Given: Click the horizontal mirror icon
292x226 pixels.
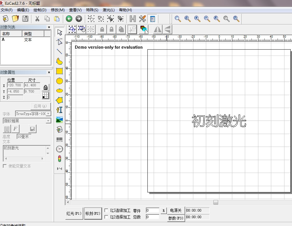Looking at the screenshot, I should (157, 30).
